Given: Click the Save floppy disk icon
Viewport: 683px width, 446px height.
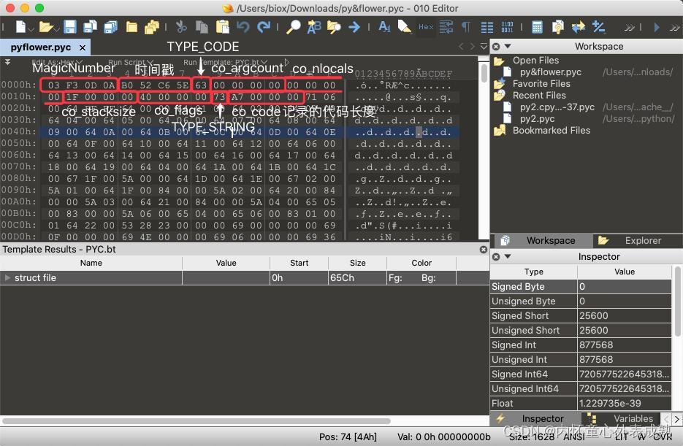Looking at the screenshot, I should click(x=69, y=27).
